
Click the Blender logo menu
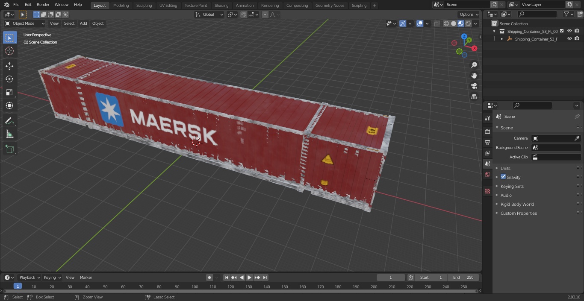6,5
